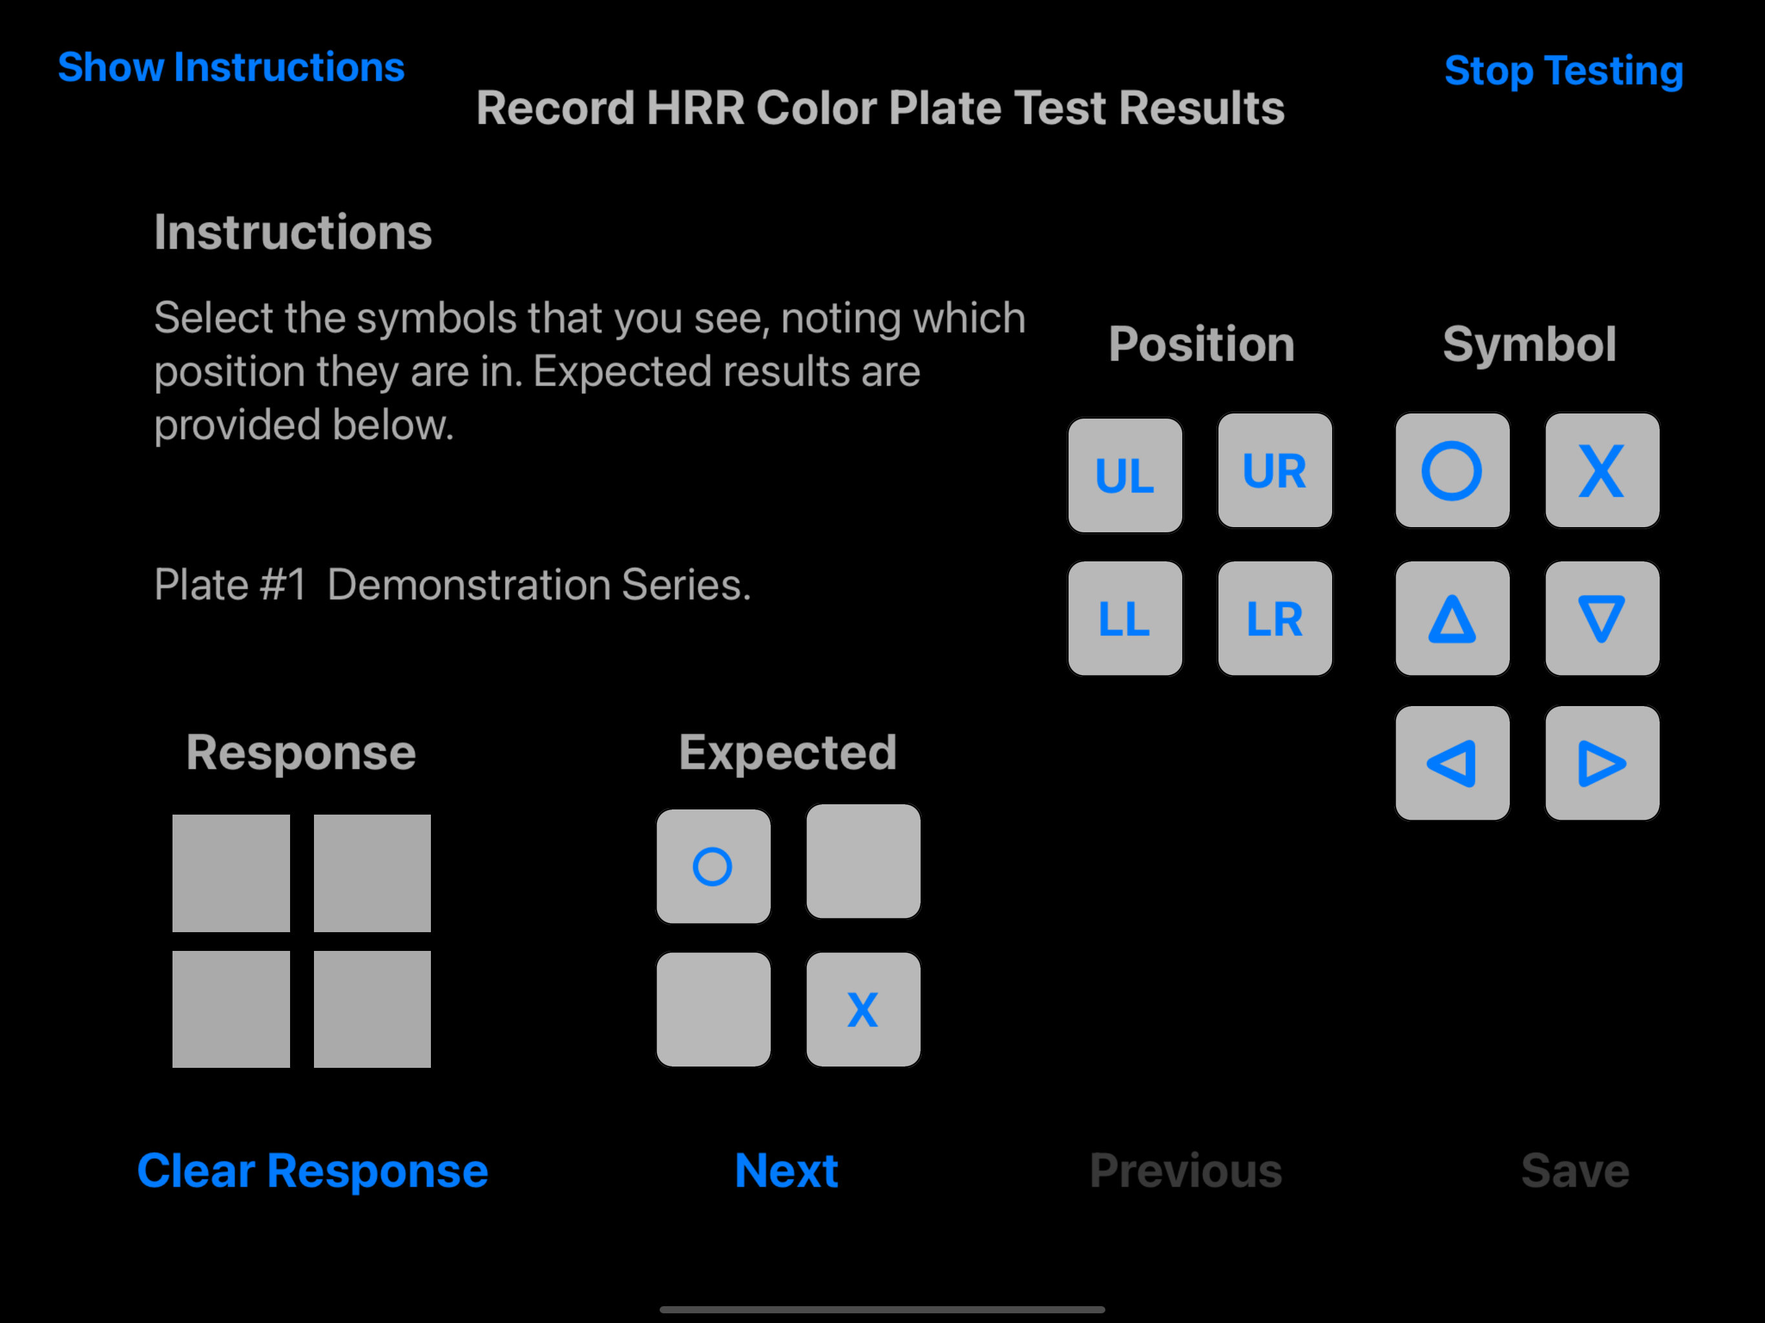Viewport: 1765px width, 1323px height.
Task: Show the testing instructions
Action: (x=231, y=68)
